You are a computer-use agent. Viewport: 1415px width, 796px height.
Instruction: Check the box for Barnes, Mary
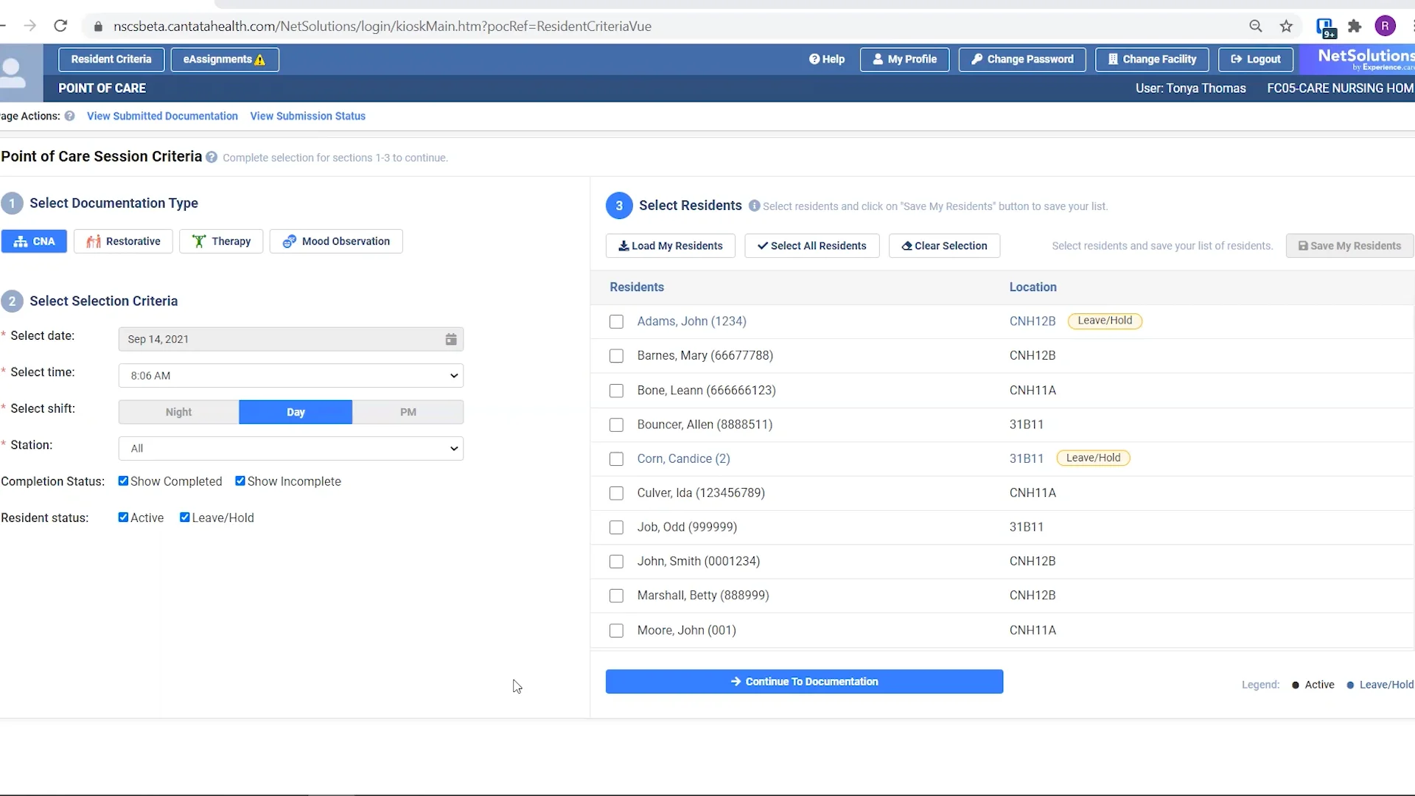tap(616, 356)
